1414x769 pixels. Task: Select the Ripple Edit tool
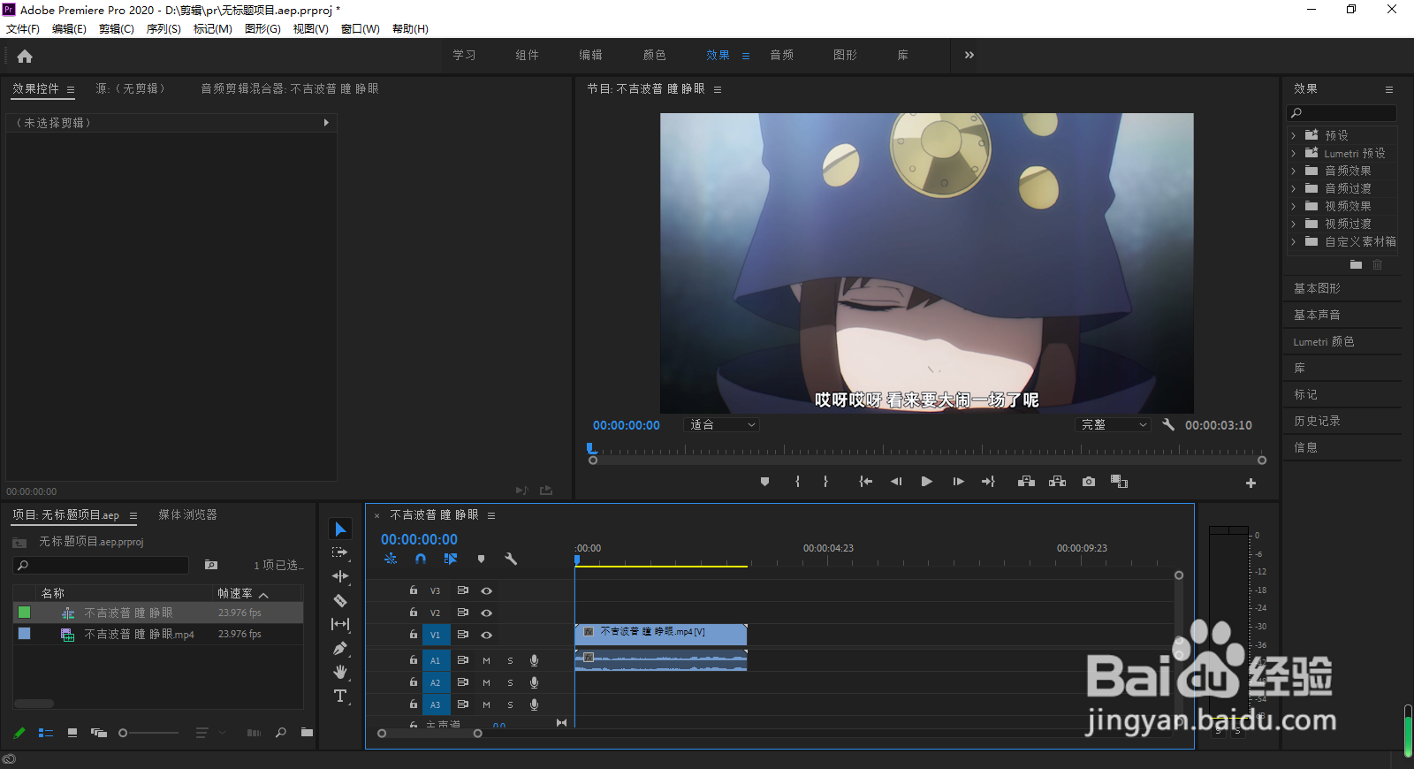(x=340, y=576)
